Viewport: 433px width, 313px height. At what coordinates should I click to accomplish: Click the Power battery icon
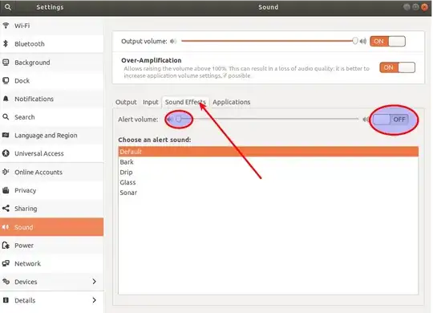[x=6, y=246]
